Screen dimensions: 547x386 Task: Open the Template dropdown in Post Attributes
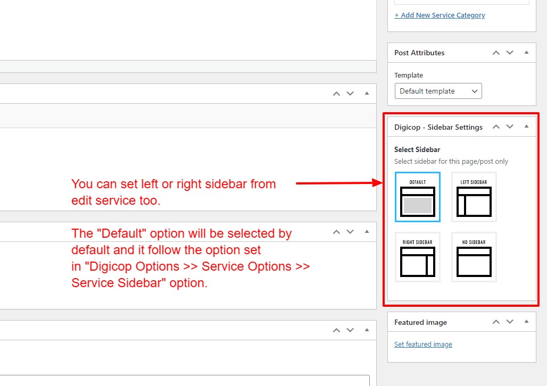pyautogui.click(x=438, y=91)
